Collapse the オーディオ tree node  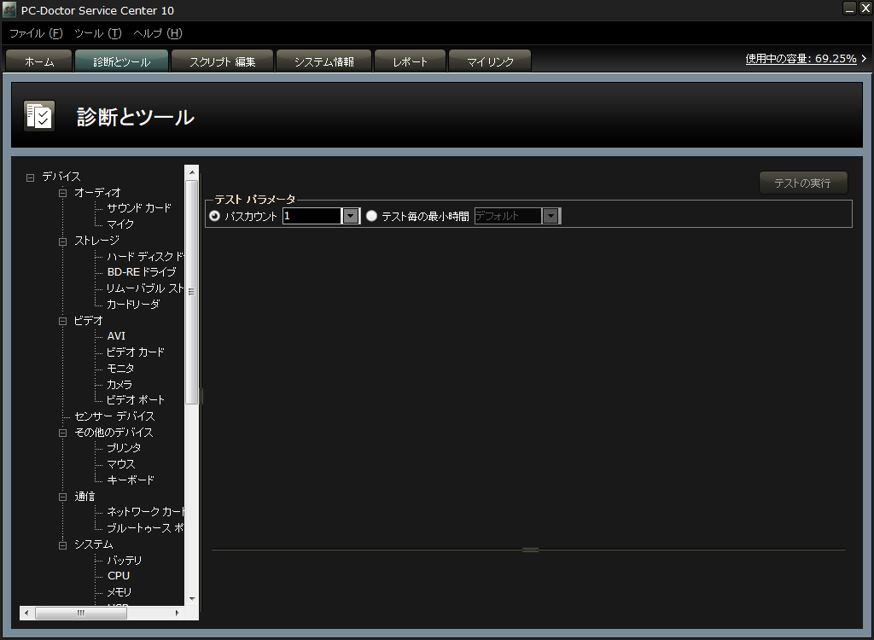(62, 194)
